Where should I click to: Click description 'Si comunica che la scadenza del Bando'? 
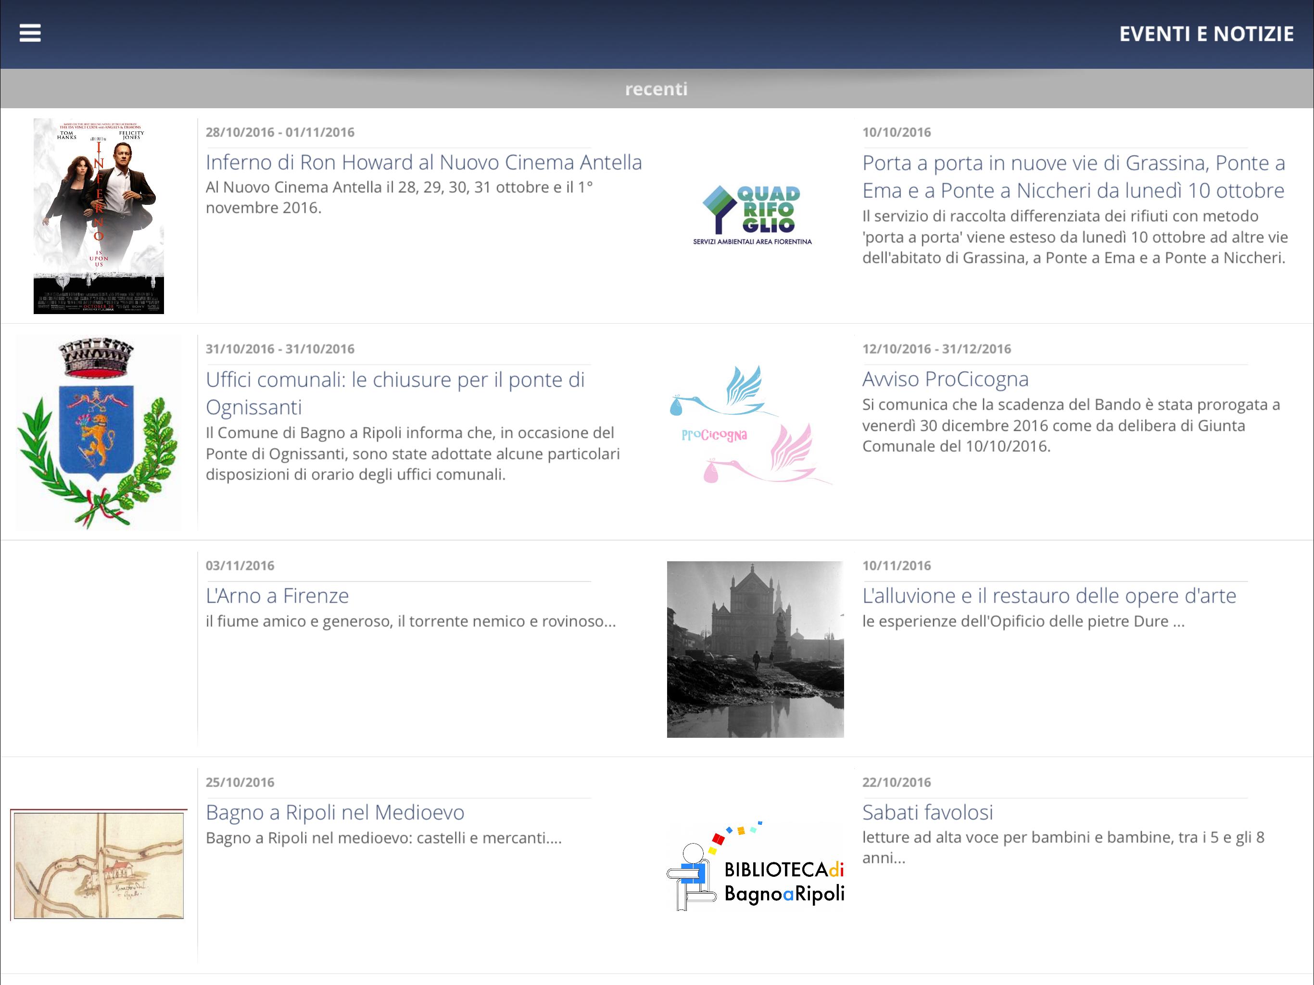pyautogui.click(x=1071, y=425)
